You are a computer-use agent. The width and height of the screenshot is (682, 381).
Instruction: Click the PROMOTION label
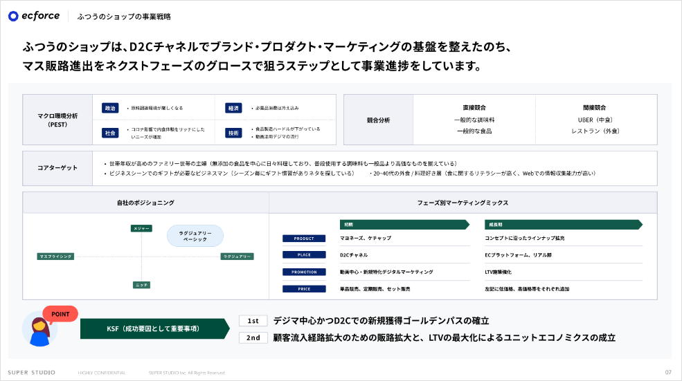[x=303, y=272]
